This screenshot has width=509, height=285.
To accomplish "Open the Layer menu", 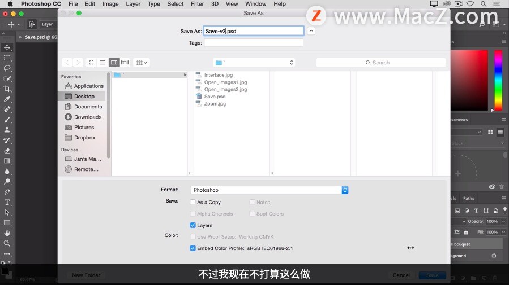I will (133, 4).
